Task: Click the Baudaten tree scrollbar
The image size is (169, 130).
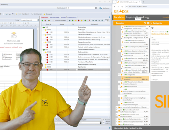Action: coord(149,55)
